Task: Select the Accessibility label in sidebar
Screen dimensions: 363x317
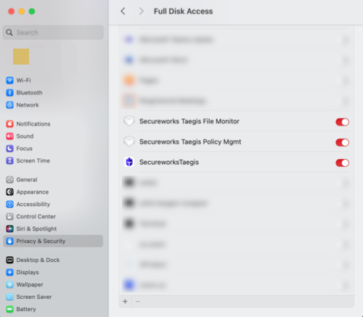Action: click(33, 205)
